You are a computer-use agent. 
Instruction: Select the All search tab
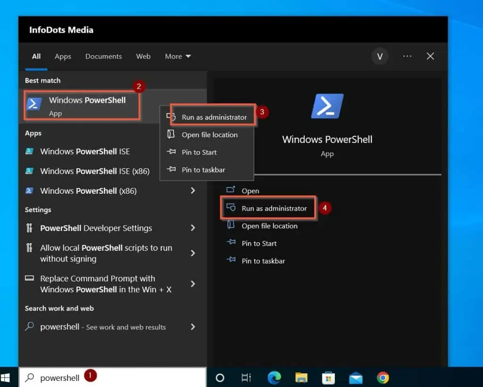click(x=36, y=57)
